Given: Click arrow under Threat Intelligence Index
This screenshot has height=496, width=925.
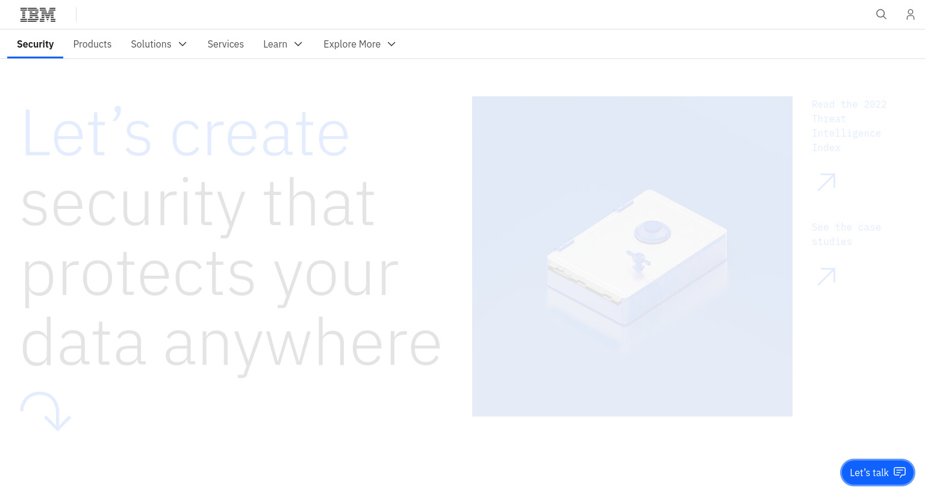Looking at the screenshot, I should (826, 182).
